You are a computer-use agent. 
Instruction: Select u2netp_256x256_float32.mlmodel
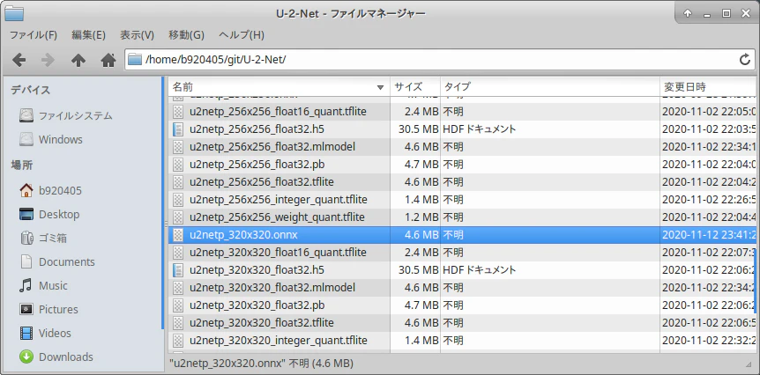(x=272, y=147)
